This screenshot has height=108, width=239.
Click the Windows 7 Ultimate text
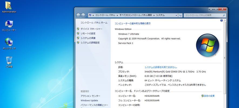129,34
